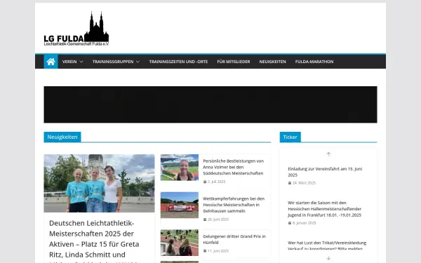Click the date 20. Juni 2025

tap(218, 220)
